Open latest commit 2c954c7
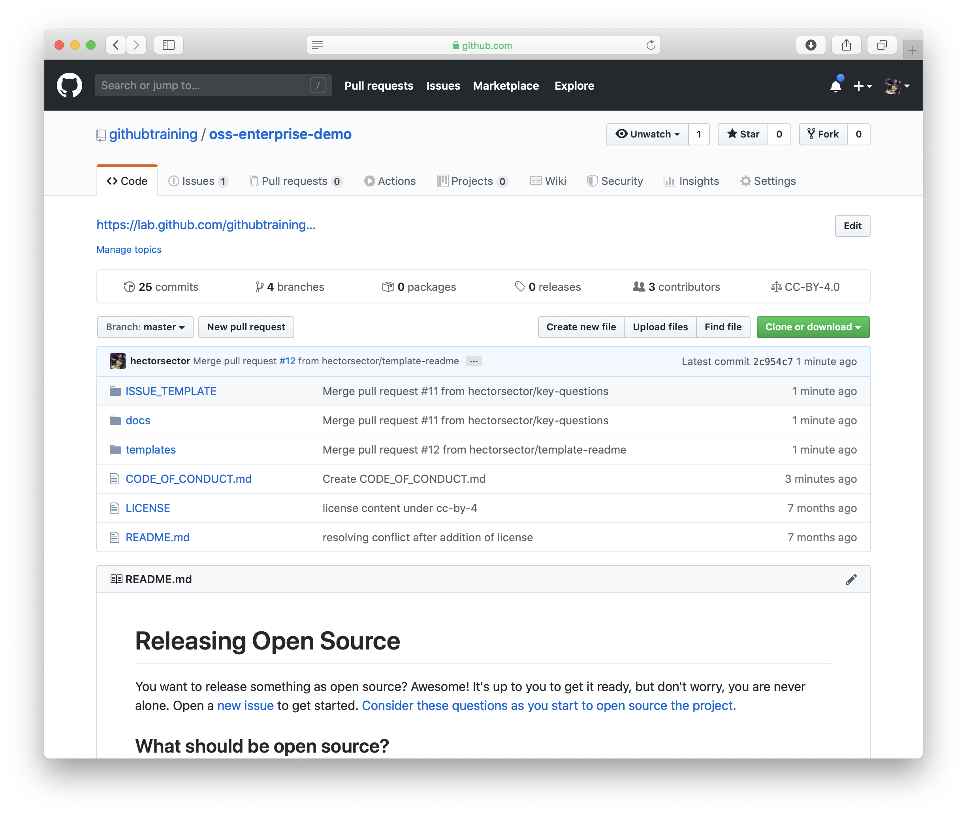The width and height of the screenshot is (967, 817). coord(773,361)
